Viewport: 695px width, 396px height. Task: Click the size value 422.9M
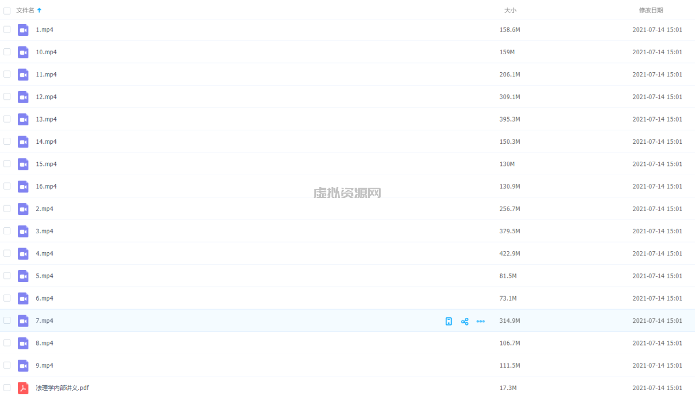click(510, 253)
